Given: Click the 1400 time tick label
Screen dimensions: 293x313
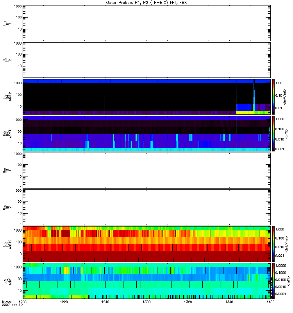Looking at the screenshot, I should 270,302.
